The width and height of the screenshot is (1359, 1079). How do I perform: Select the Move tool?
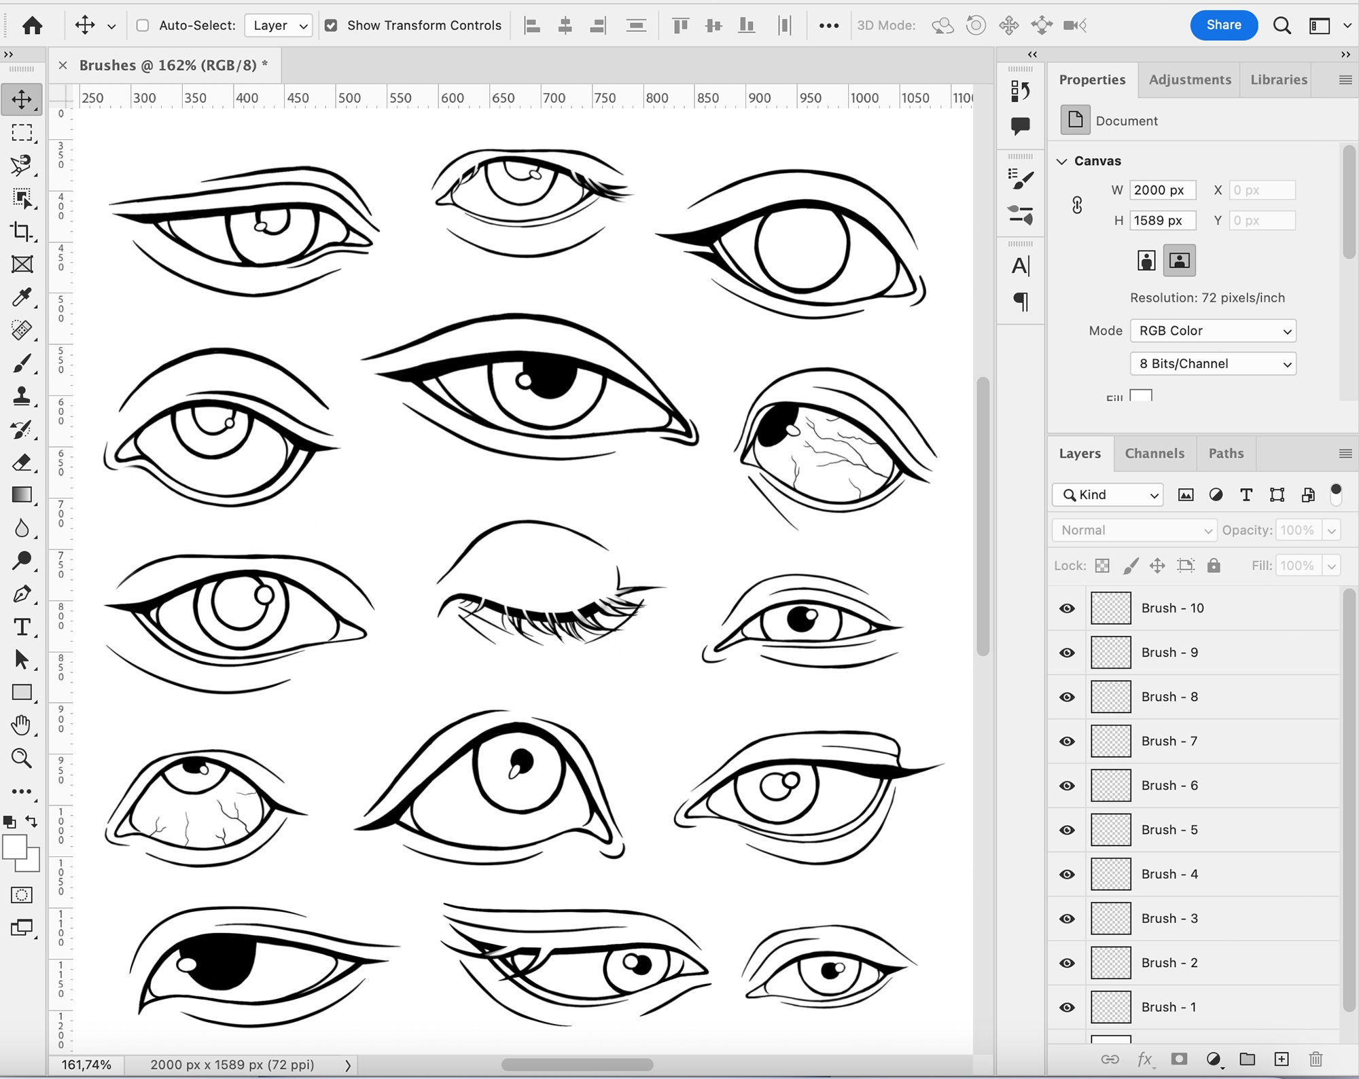[x=22, y=98]
